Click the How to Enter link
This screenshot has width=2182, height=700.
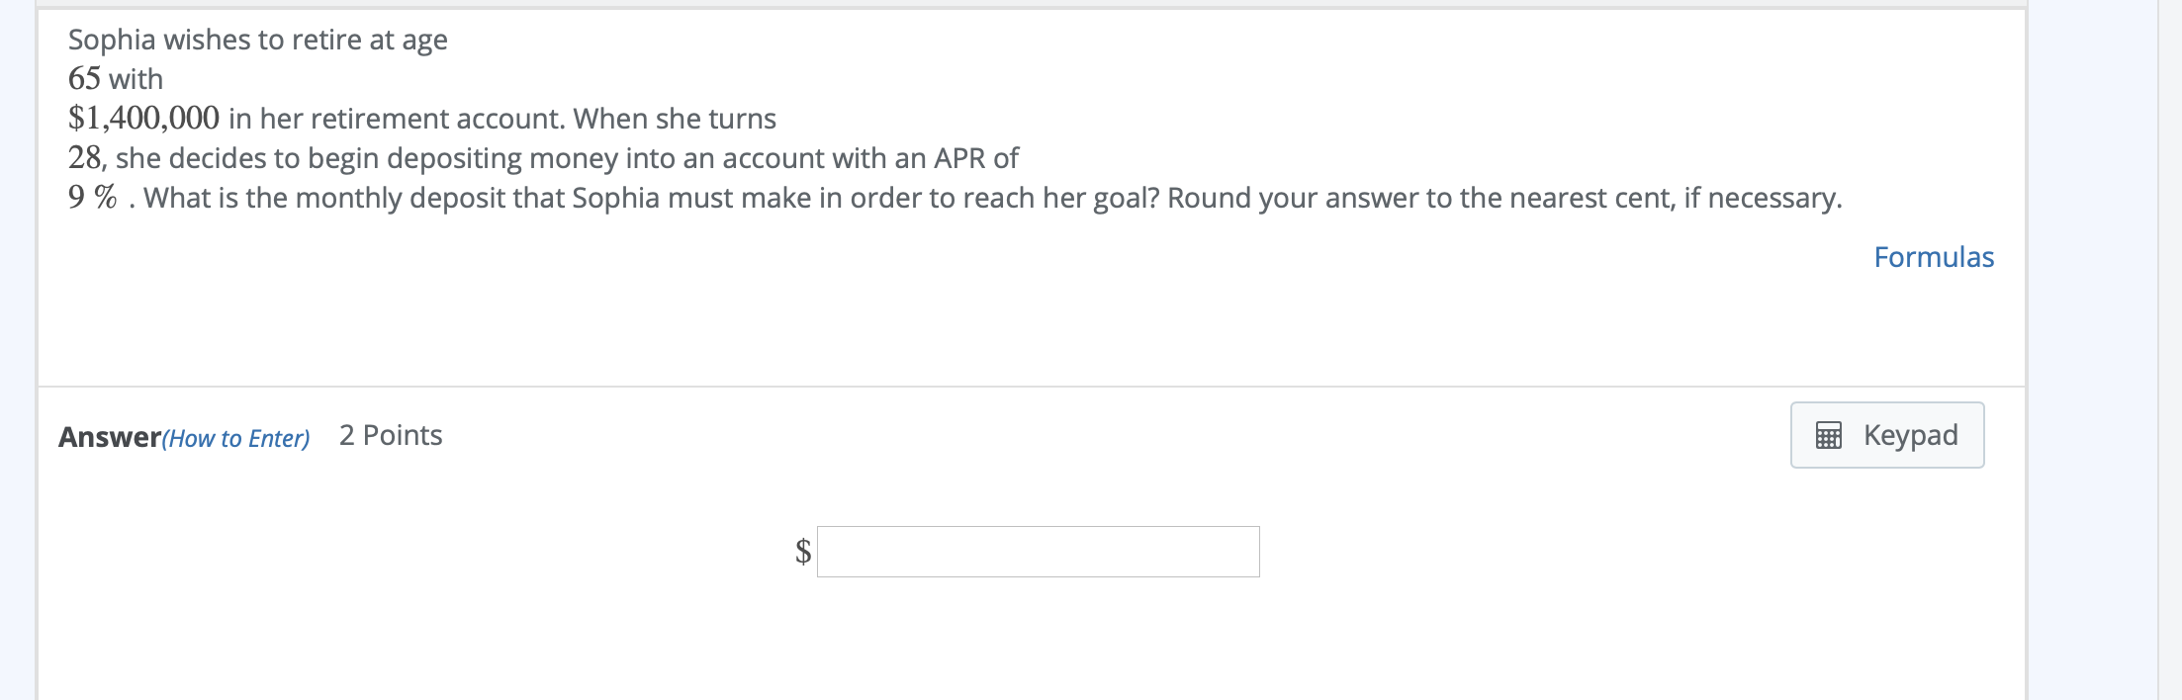[235, 438]
